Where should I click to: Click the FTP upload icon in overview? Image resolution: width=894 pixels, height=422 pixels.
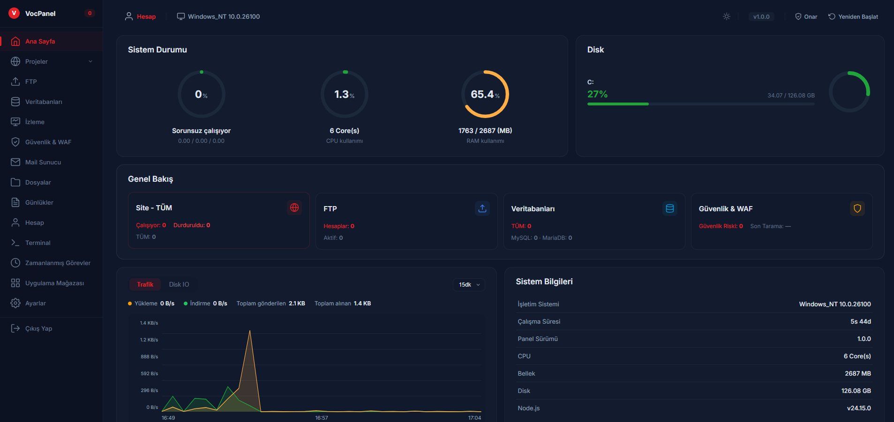pos(482,208)
